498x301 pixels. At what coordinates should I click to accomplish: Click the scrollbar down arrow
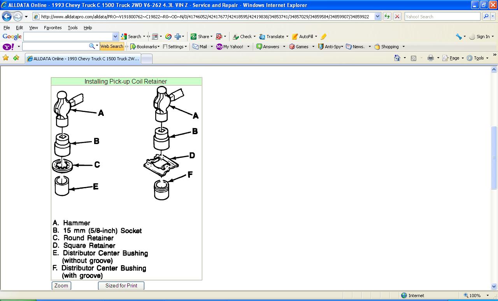click(494, 287)
